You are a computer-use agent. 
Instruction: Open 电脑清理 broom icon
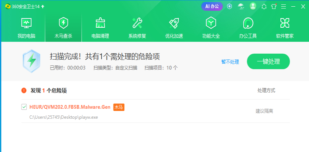pos(100,23)
